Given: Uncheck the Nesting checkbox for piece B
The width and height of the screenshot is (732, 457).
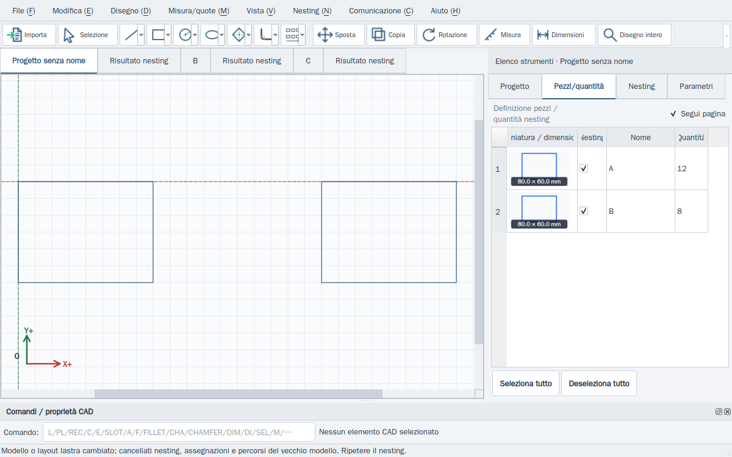Looking at the screenshot, I should tap(584, 211).
